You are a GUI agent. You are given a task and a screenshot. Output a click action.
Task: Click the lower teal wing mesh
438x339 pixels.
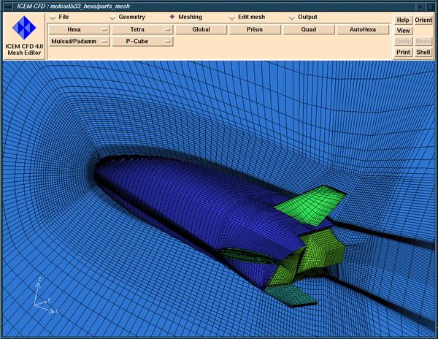click(x=291, y=296)
